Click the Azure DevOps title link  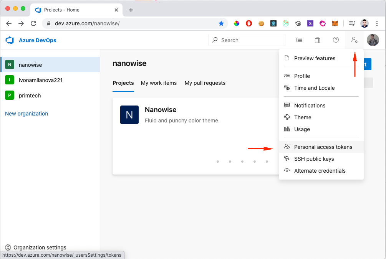coord(37,40)
